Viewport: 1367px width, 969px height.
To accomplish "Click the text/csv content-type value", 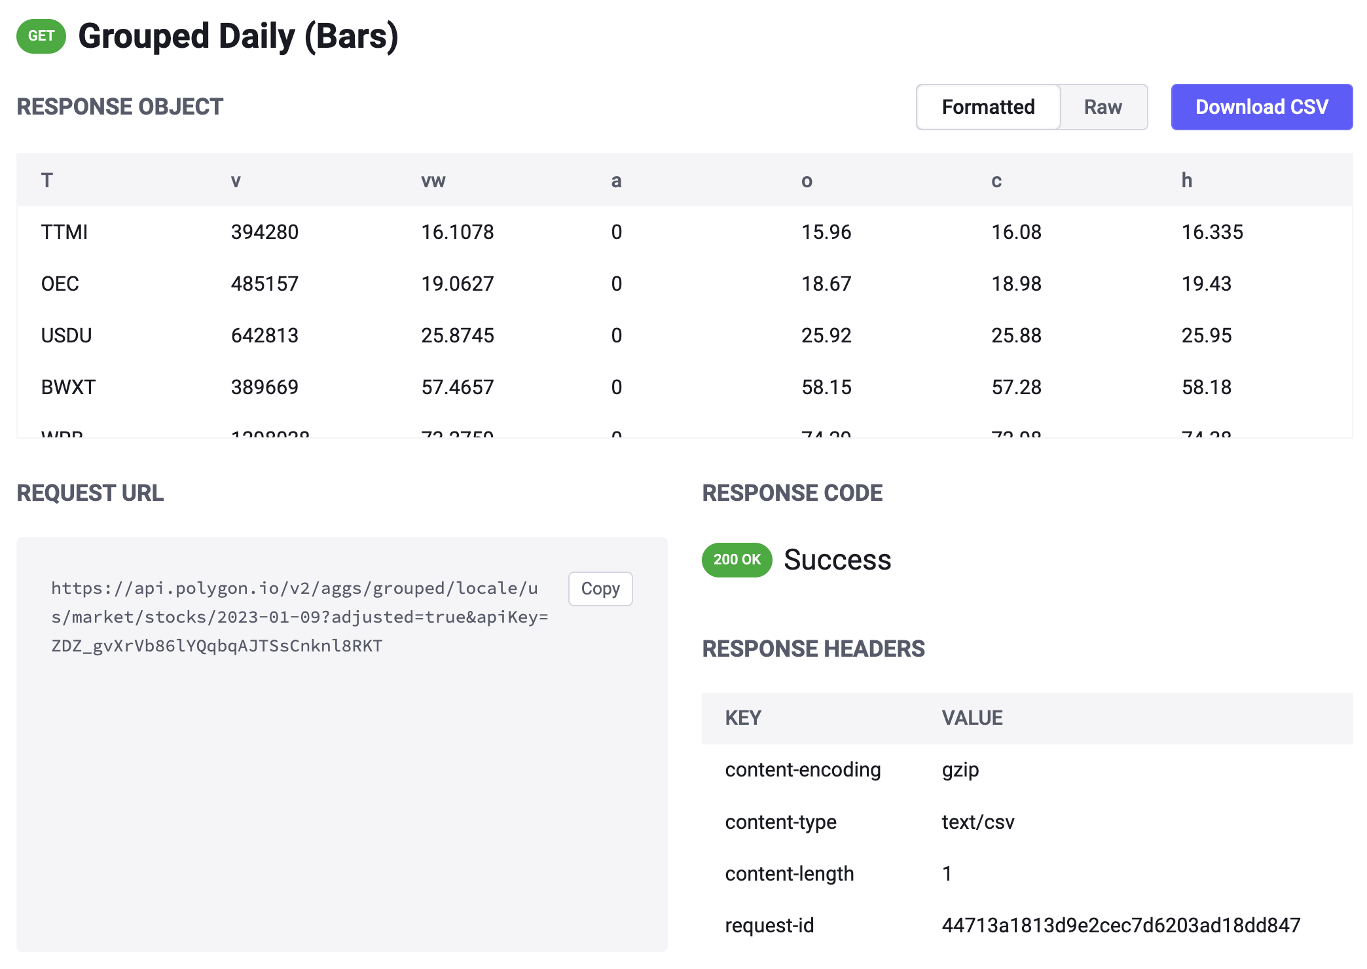I will point(977,822).
